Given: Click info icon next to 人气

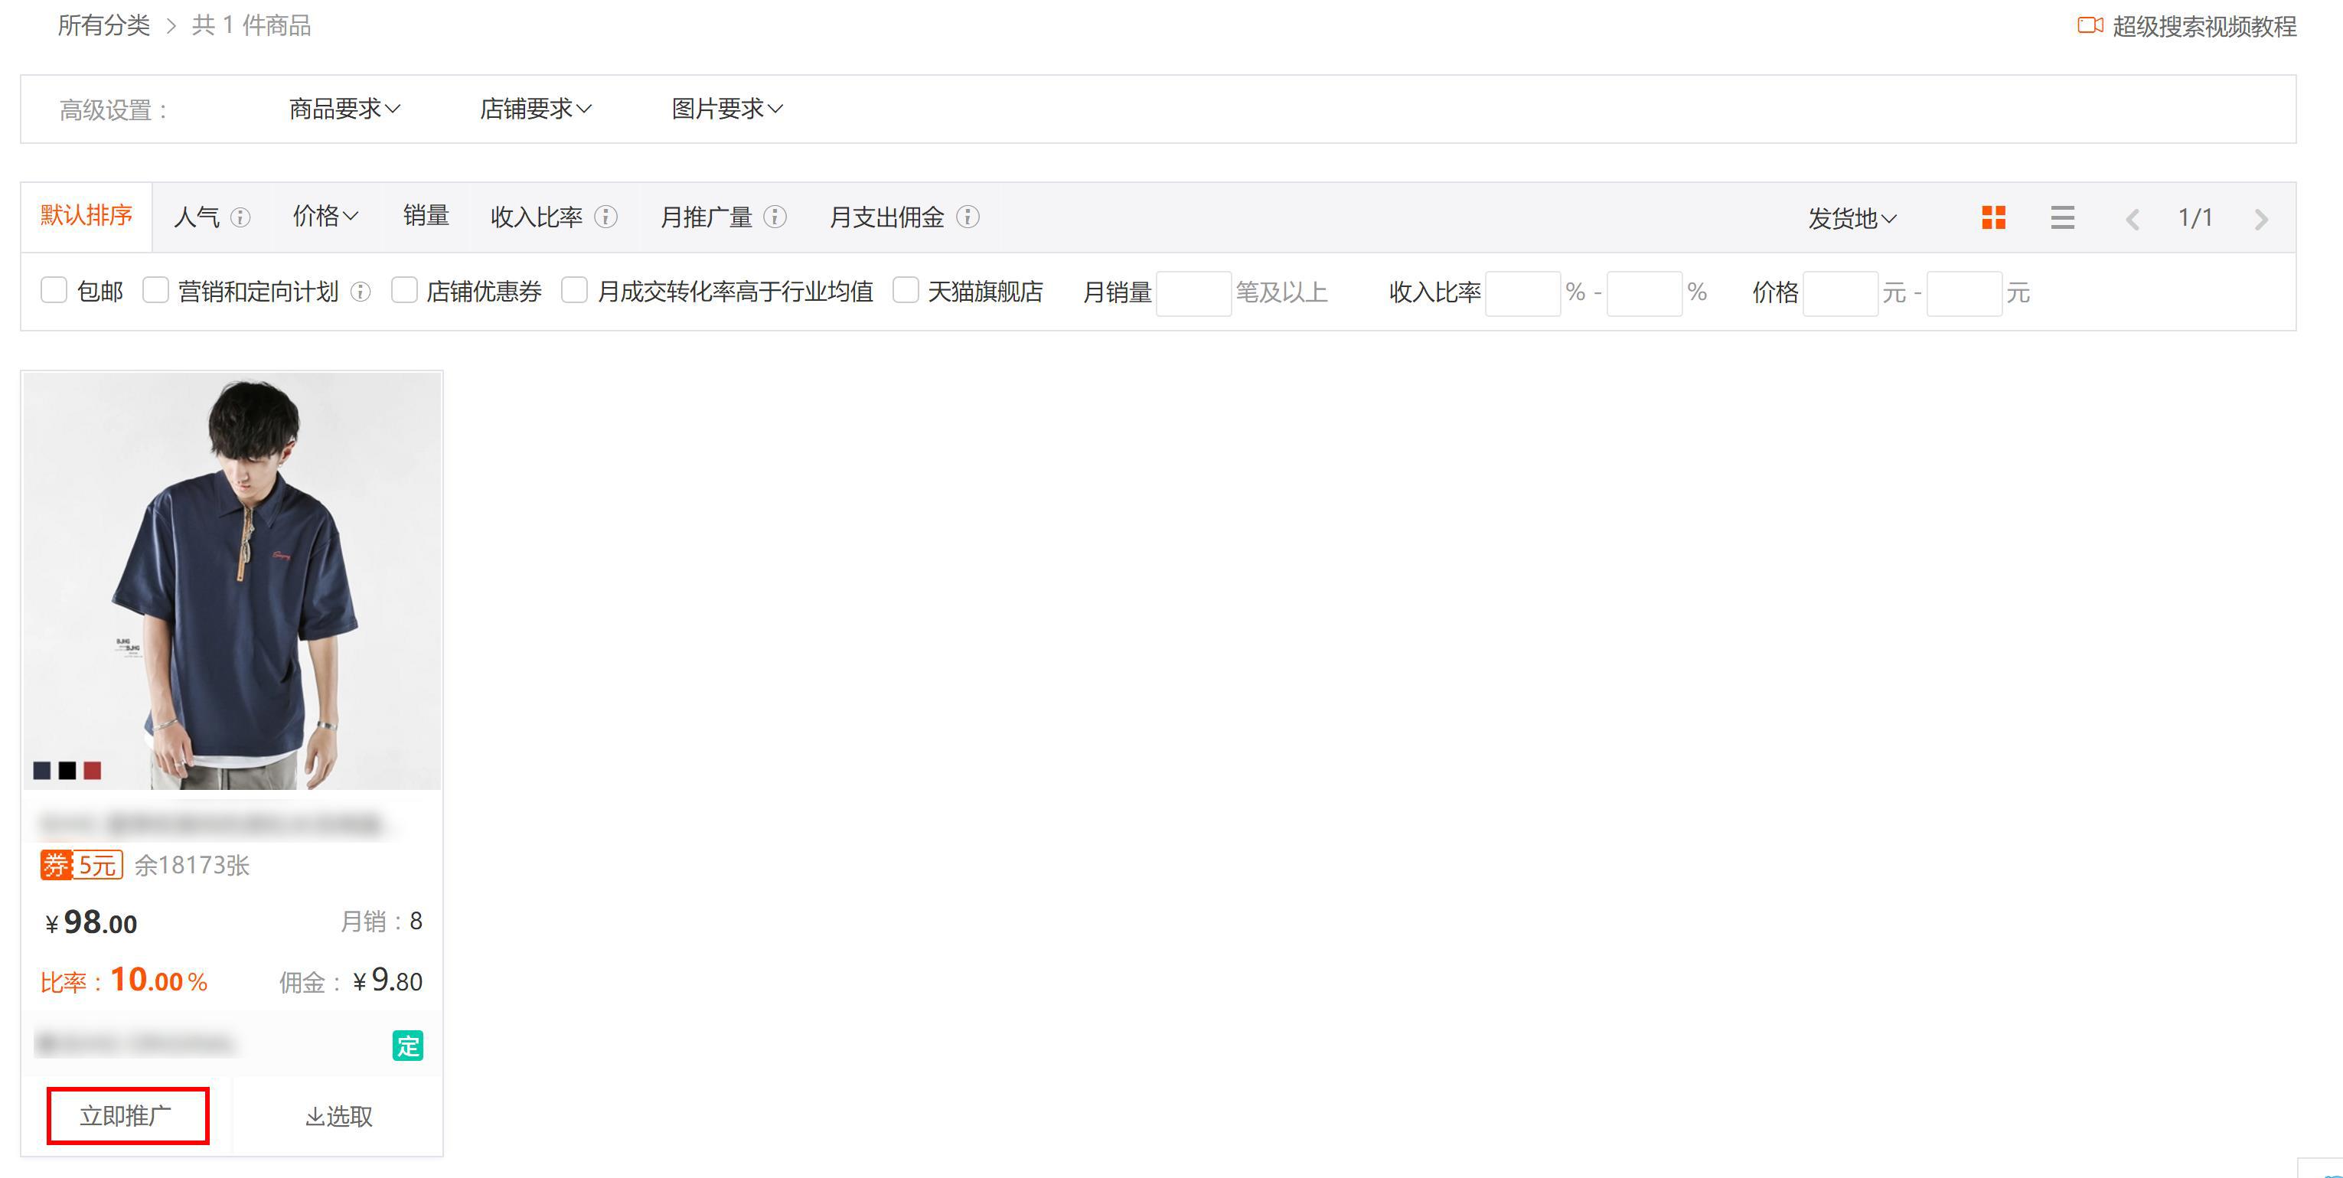Looking at the screenshot, I should [240, 217].
